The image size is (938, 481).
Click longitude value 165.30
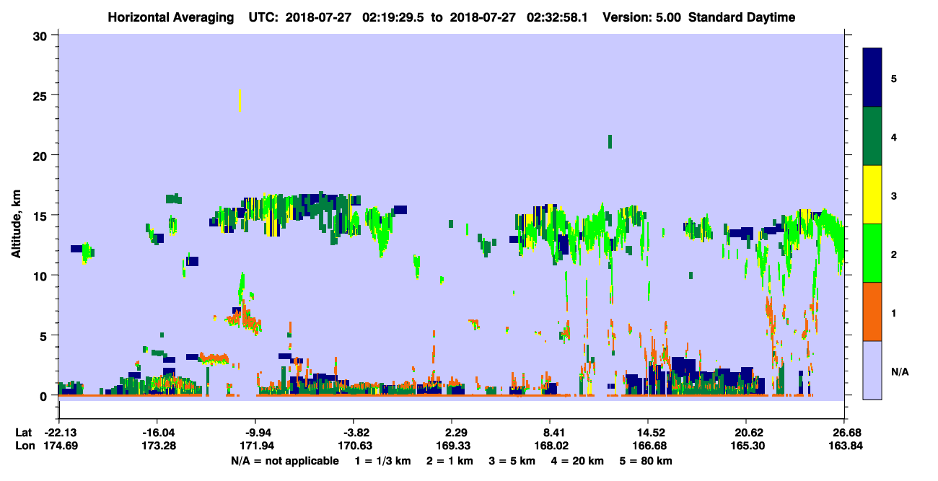(x=746, y=446)
